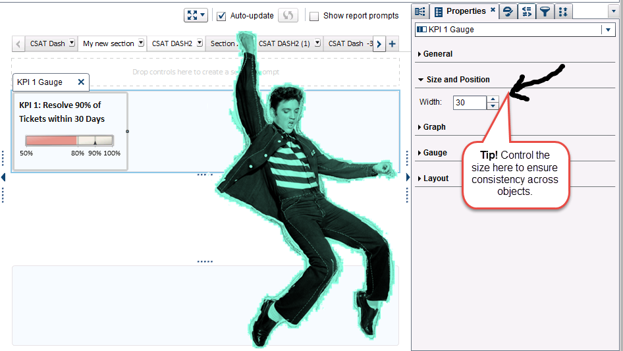Open the Filters funnel tab icon
Screen dimensions: 623x351
(x=545, y=12)
